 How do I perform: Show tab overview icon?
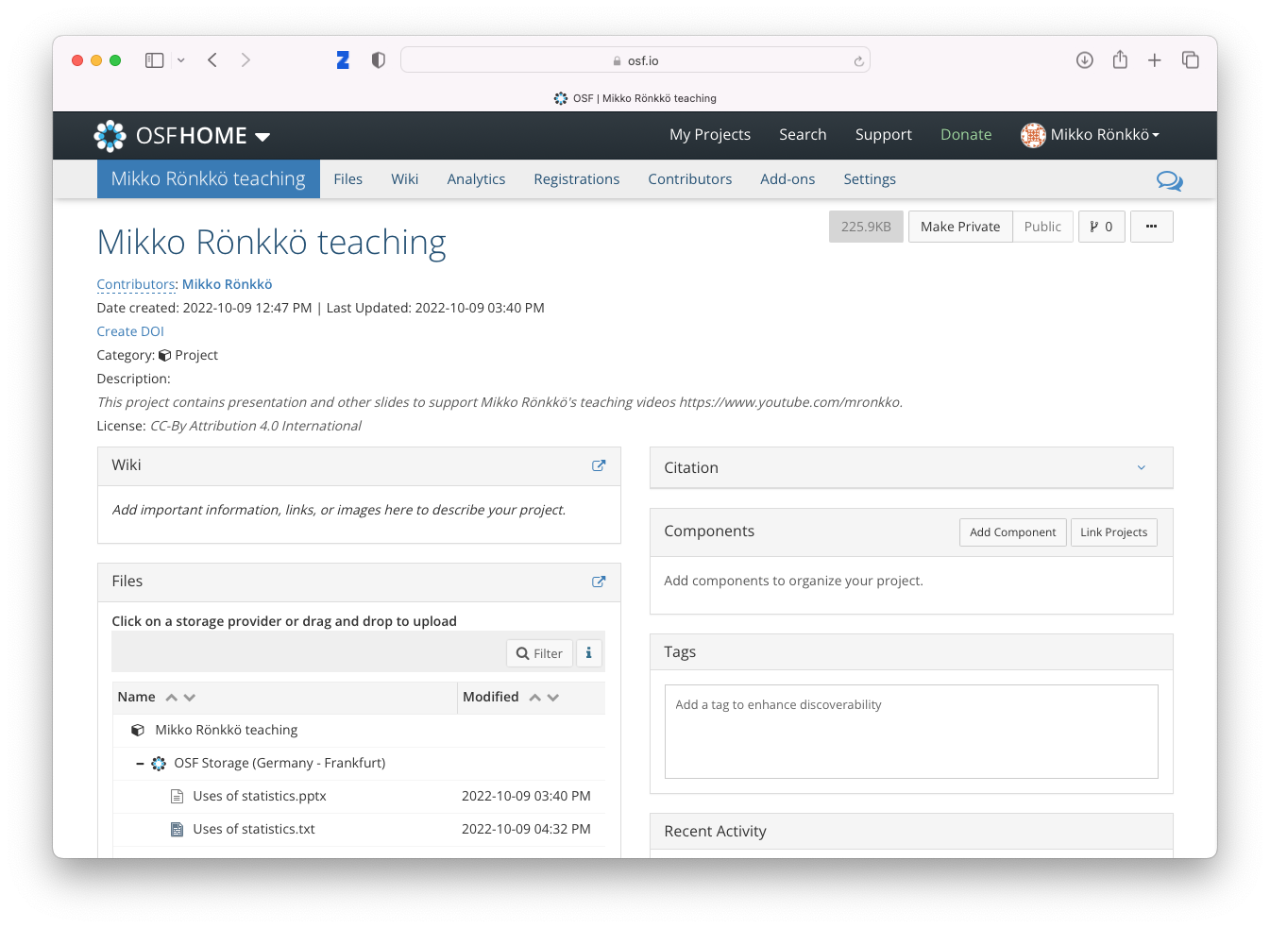pyautogui.click(x=1191, y=60)
